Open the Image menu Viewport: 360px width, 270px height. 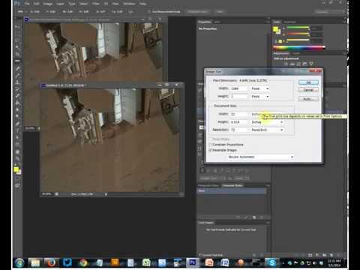pos(47,4)
